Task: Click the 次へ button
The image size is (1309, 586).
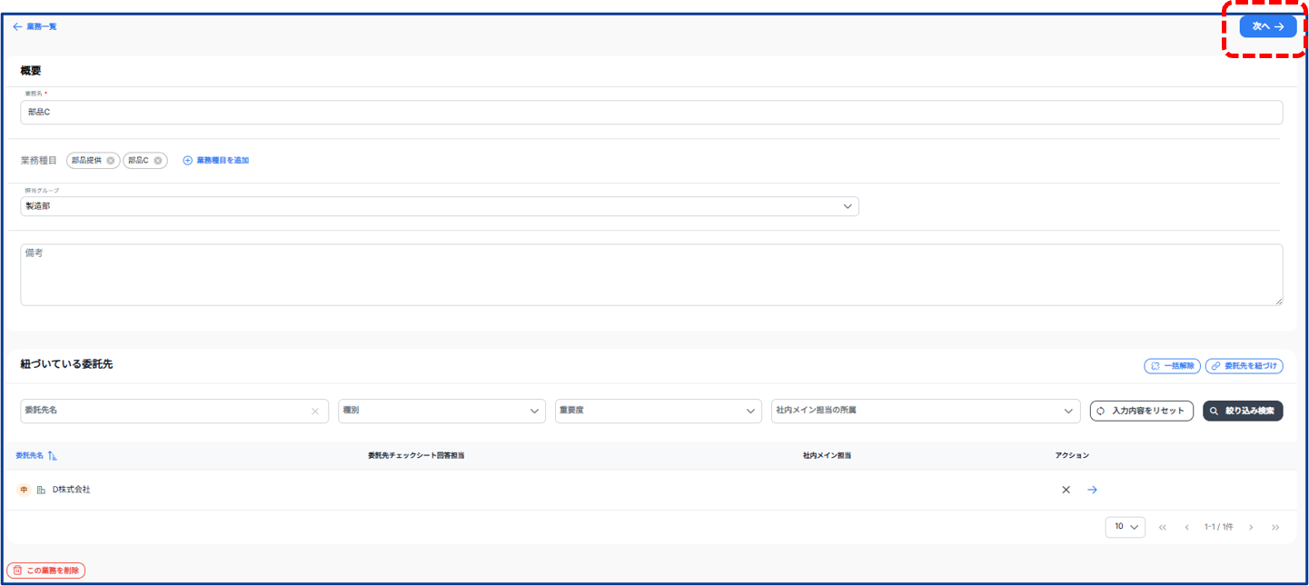Action: pos(1267,26)
